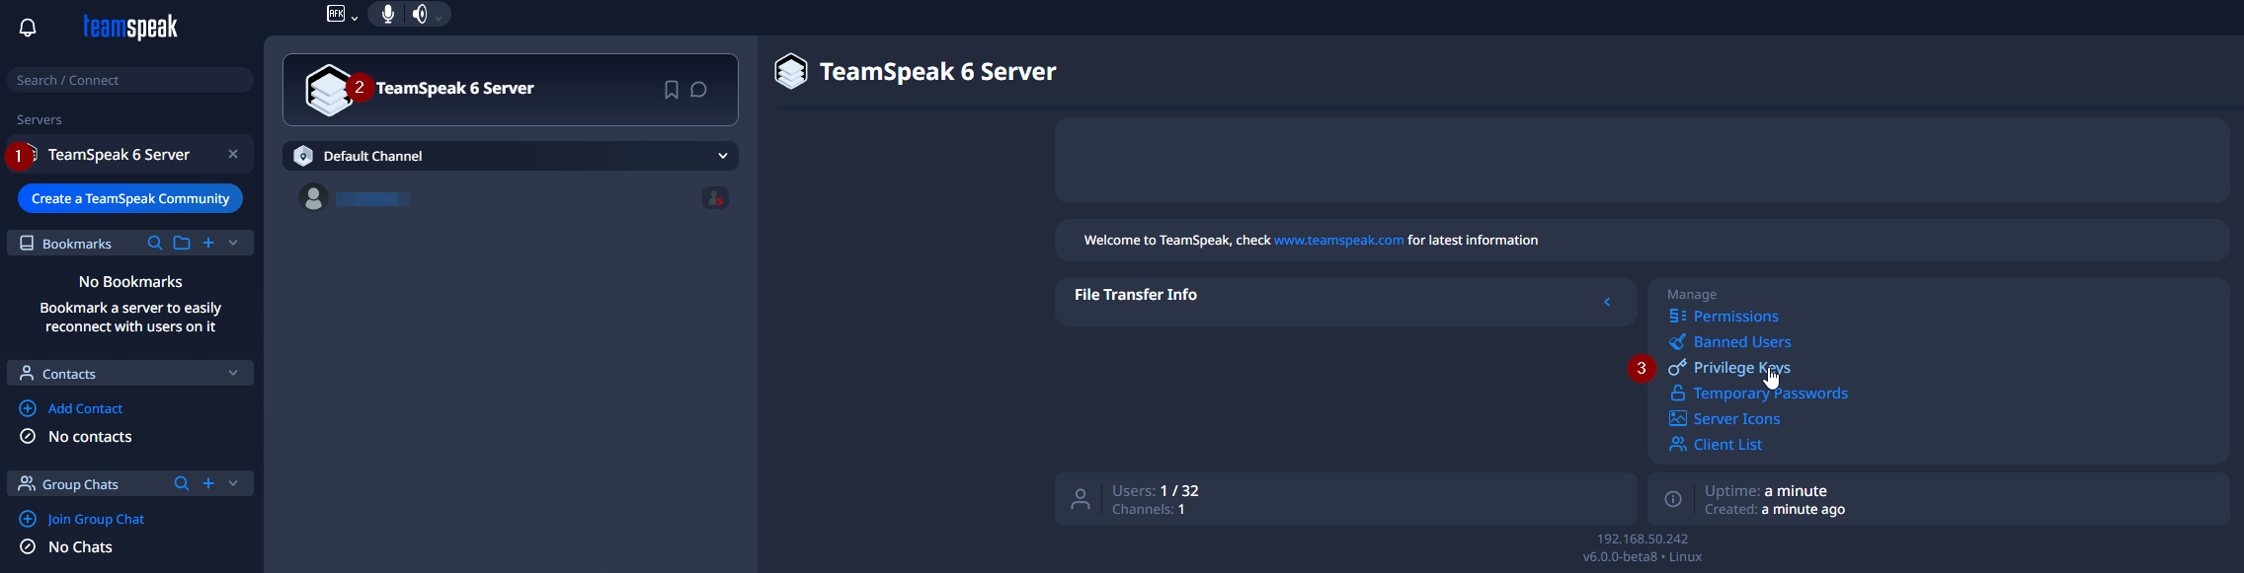
Task: Open the www.teamspeak.com link
Action: tap(1338, 240)
